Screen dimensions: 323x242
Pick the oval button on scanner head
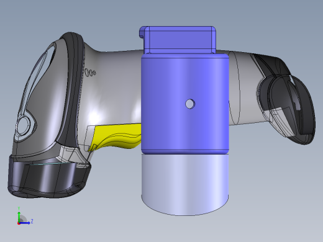23,126
